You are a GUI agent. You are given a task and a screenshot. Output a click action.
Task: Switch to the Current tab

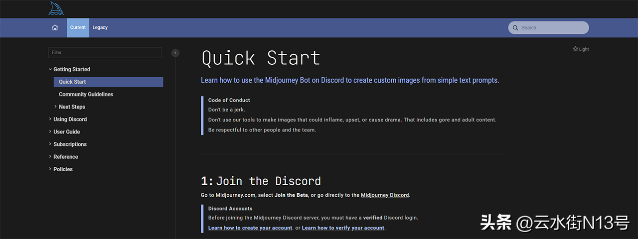pos(78,27)
